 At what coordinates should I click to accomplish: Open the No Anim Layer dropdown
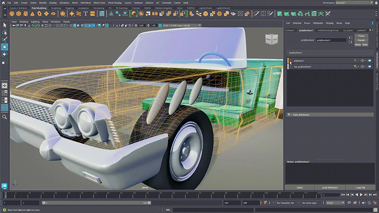pos(311,203)
